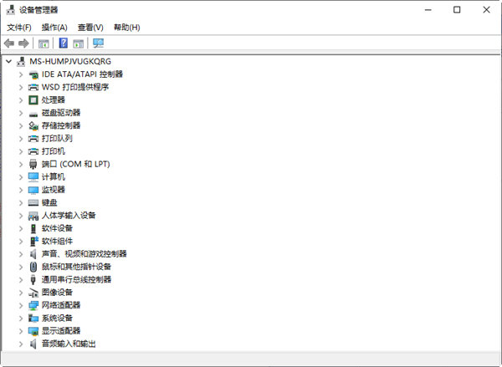
Task: Click the 声音、视频和游戏控制器 speaker icon
Action: tap(33, 254)
